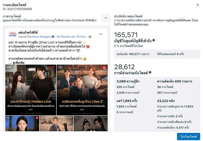Click the verified badge beside Krisn Wongjara
The image size is (203, 141).
(x=53, y=37)
